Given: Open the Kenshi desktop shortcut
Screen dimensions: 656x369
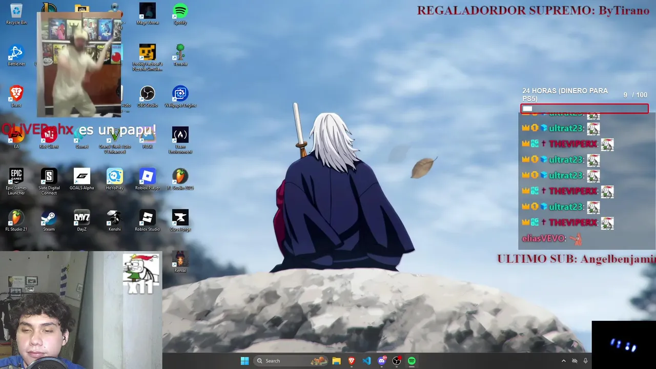Looking at the screenshot, I should point(115,221).
